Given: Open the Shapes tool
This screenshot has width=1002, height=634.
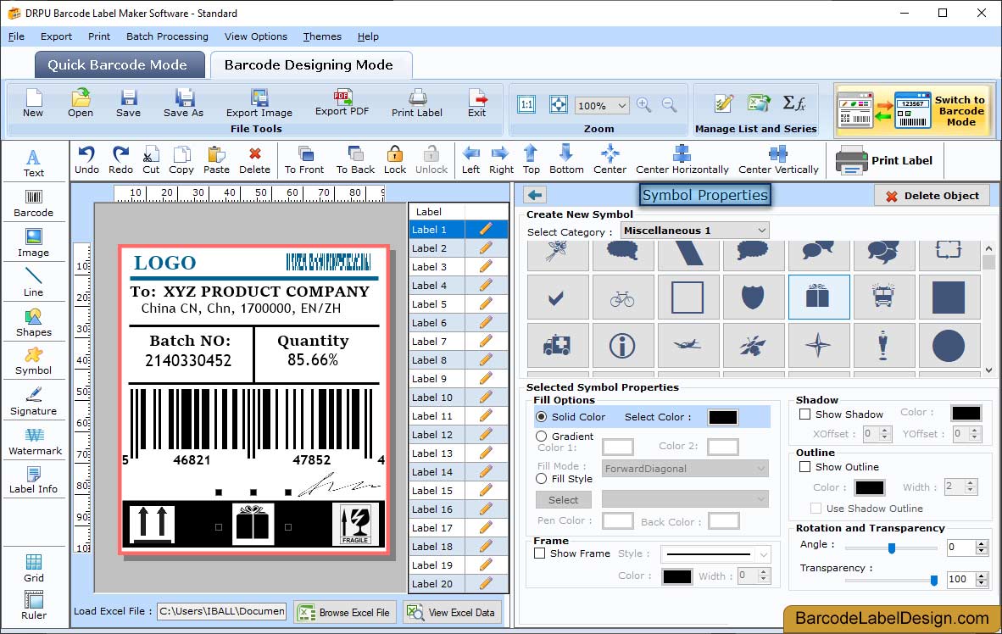Looking at the screenshot, I should click(33, 323).
